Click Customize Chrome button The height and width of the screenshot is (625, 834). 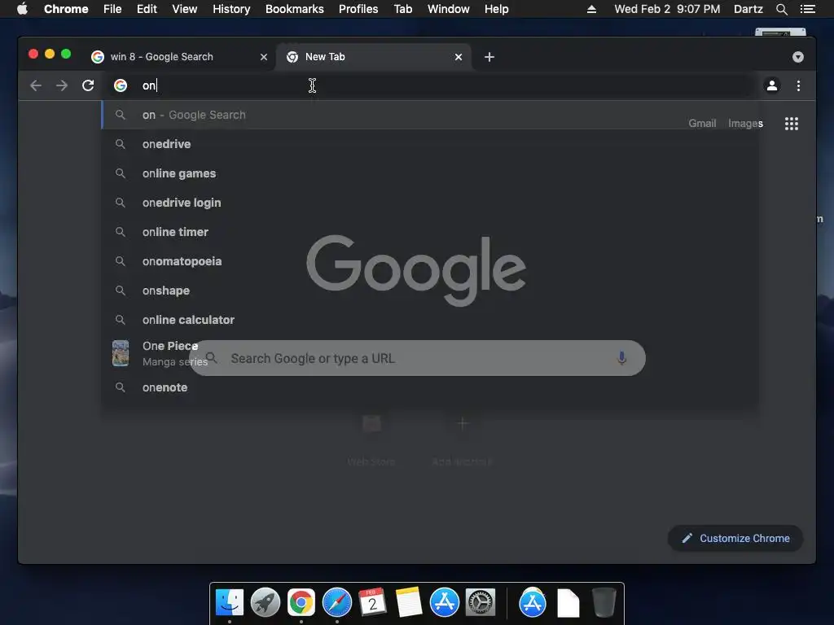[735, 539]
